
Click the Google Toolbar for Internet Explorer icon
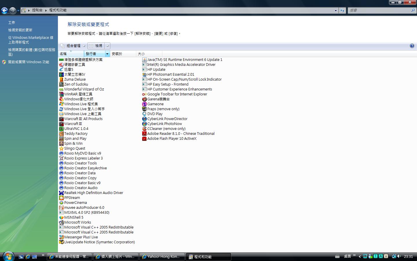[x=145, y=94]
